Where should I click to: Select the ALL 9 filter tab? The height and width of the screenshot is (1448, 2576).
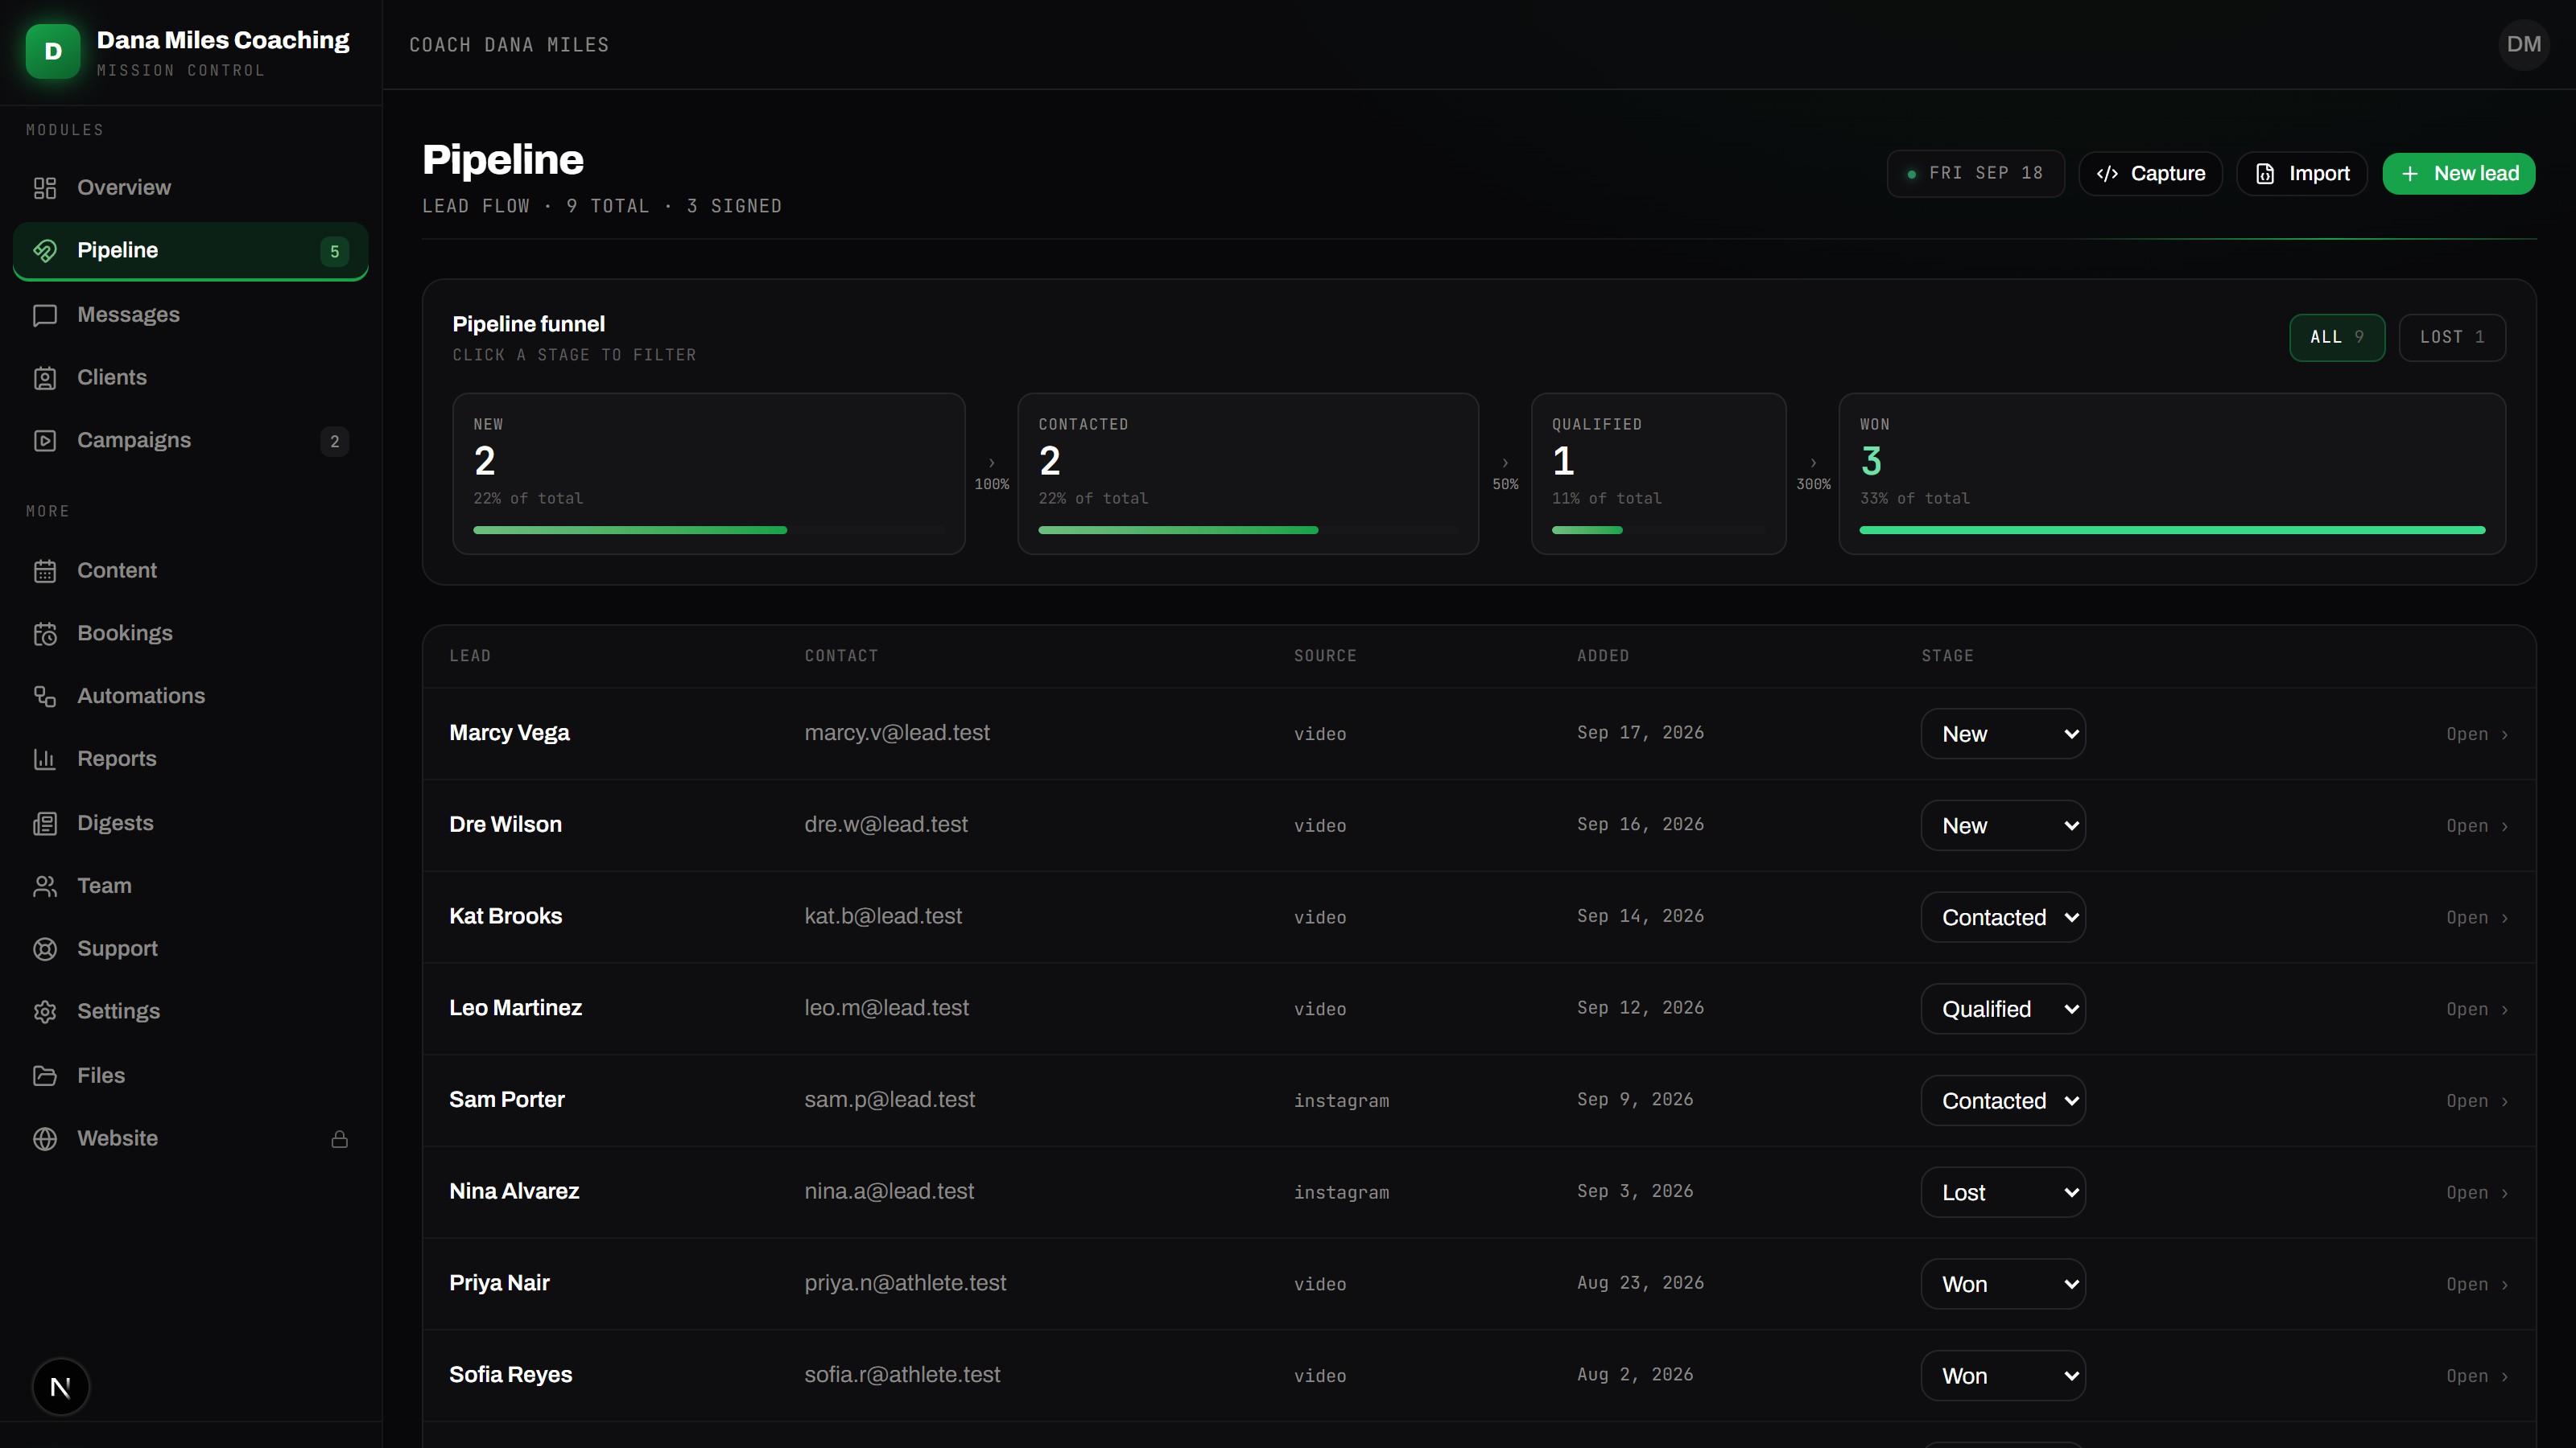click(x=2337, y=338)
